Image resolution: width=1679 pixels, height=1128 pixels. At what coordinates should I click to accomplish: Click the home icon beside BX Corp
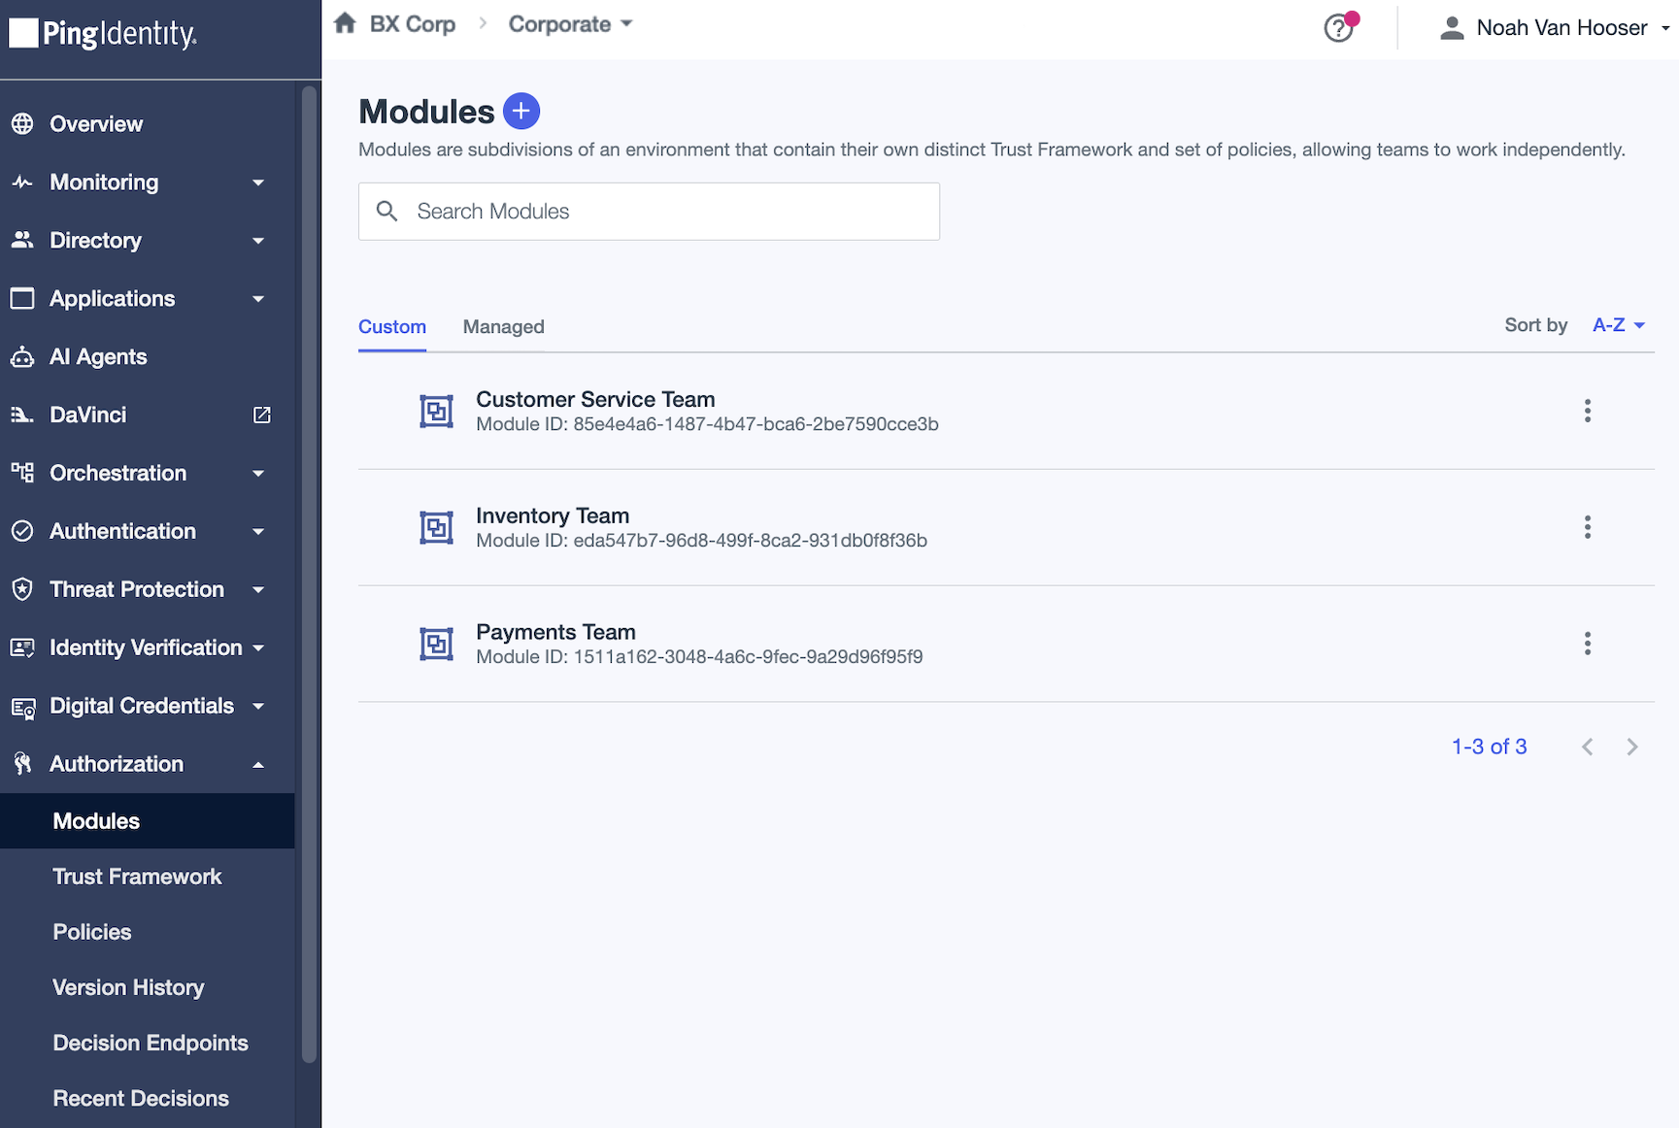click(x=345, y=23)
